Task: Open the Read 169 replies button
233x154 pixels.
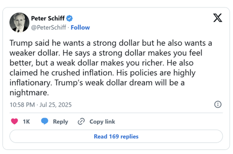Action: 116,136
